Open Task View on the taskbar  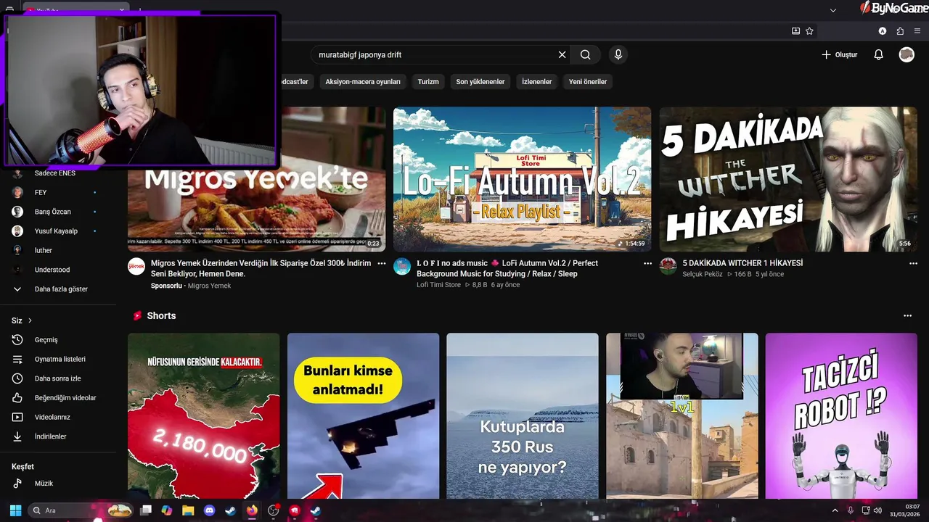pyautogui.click(x=146, y=510)
